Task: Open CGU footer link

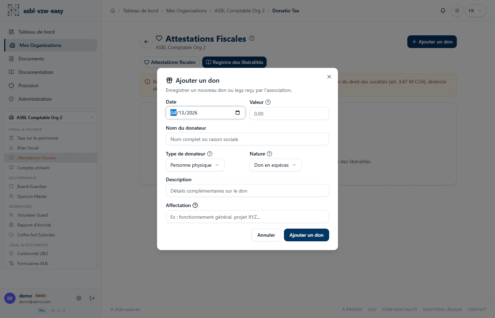Action: 372,310
